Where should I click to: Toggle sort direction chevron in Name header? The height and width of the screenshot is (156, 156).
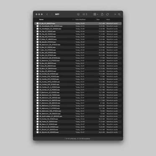(73, 20)
